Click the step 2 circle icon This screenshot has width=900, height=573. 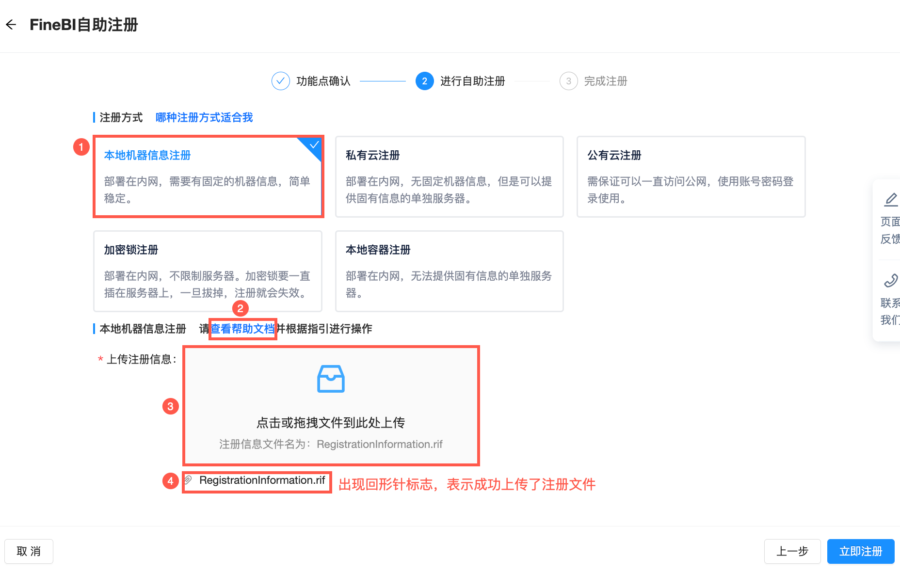click(x=424, y=81)
